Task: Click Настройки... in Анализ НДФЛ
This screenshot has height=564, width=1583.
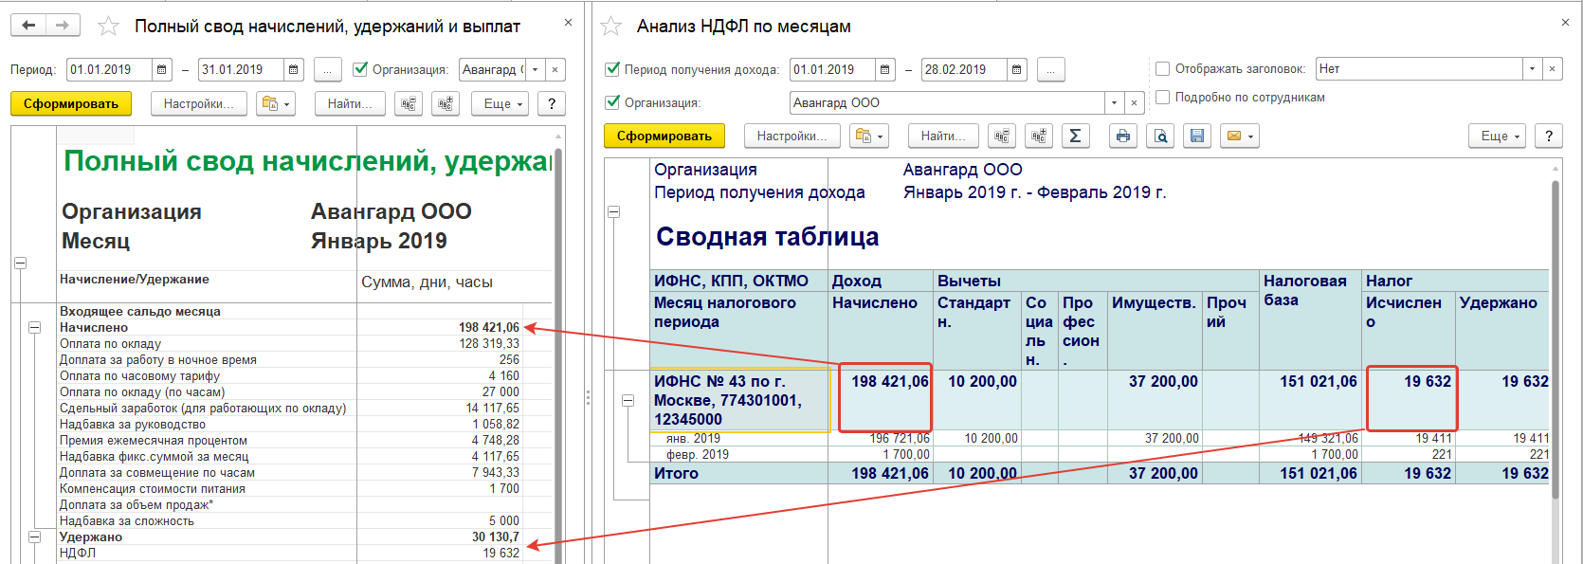Action: click(792, 136)
